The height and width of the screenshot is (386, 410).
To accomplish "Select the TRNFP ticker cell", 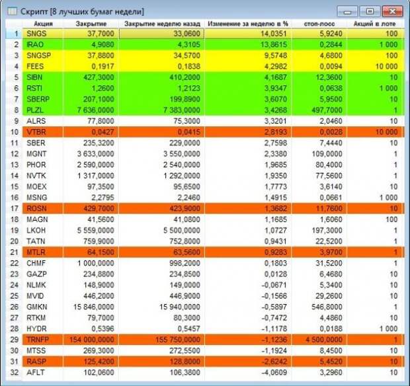I will click(43, 340).
